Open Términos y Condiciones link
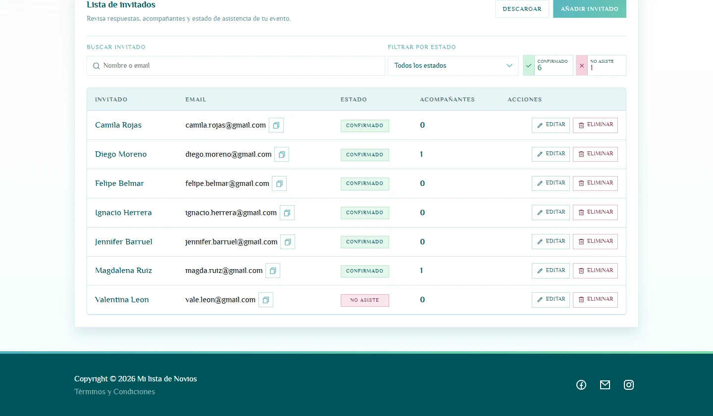 point(114,392)
